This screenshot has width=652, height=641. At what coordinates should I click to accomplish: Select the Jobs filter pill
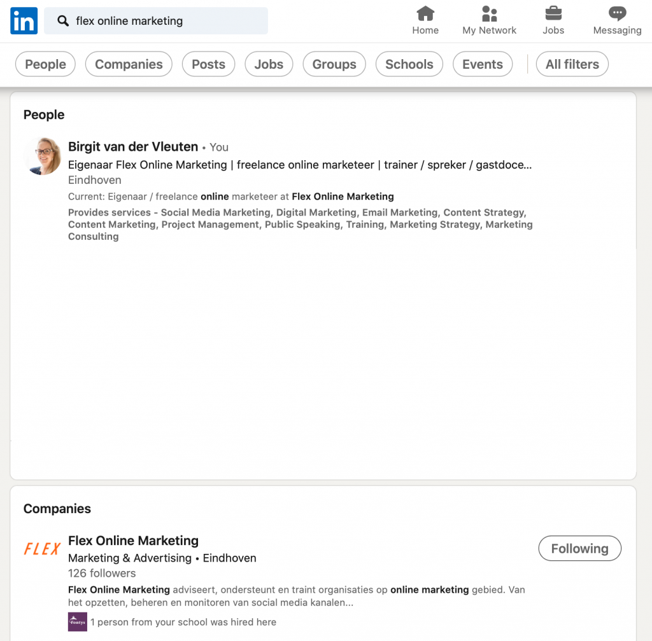click(x=269, y=64)
